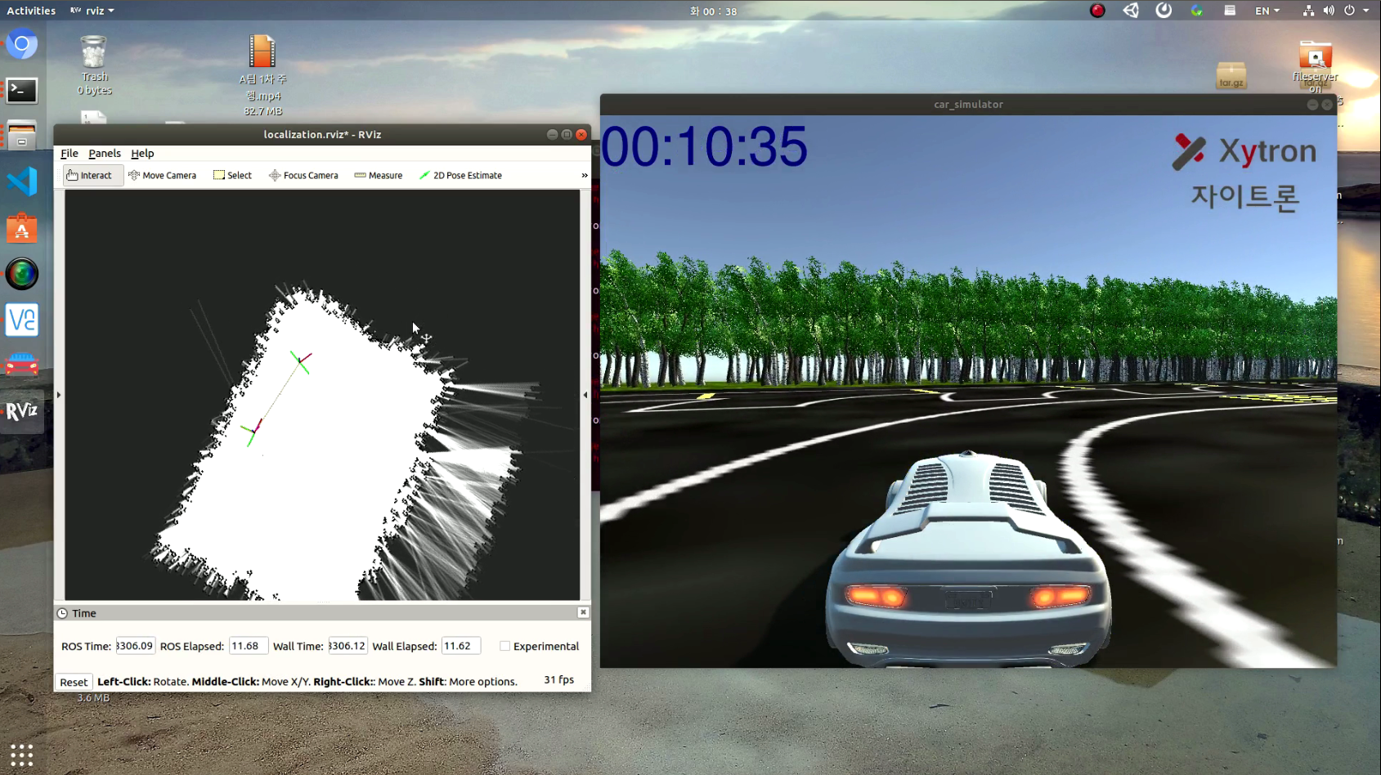Open Activities overview
1381x775 pixels.
click(31, 11)
